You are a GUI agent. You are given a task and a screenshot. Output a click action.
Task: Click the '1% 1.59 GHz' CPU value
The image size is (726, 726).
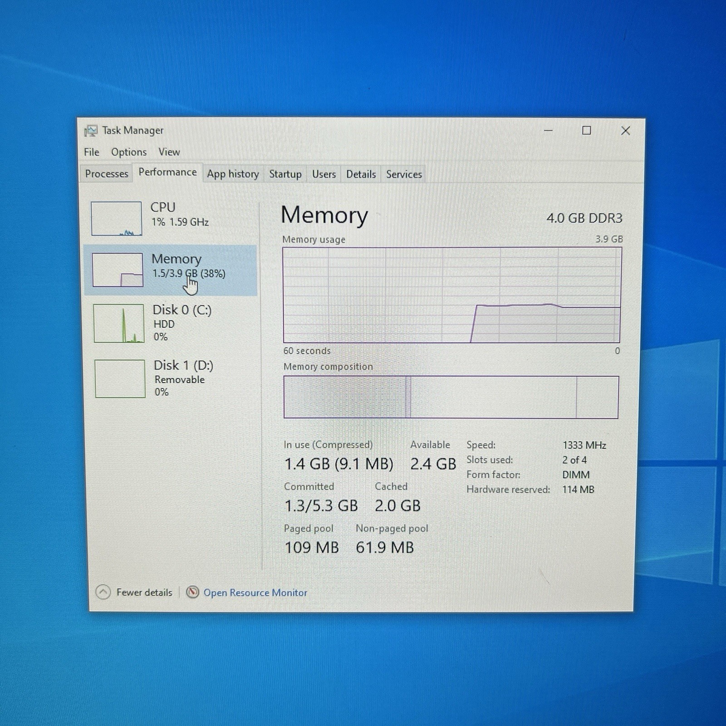coord(180,222)
